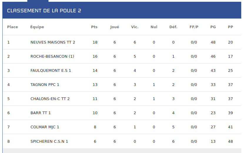Click the Vic. column header
The height and width of the screenshot is (153, 243).
pos(135,27)
